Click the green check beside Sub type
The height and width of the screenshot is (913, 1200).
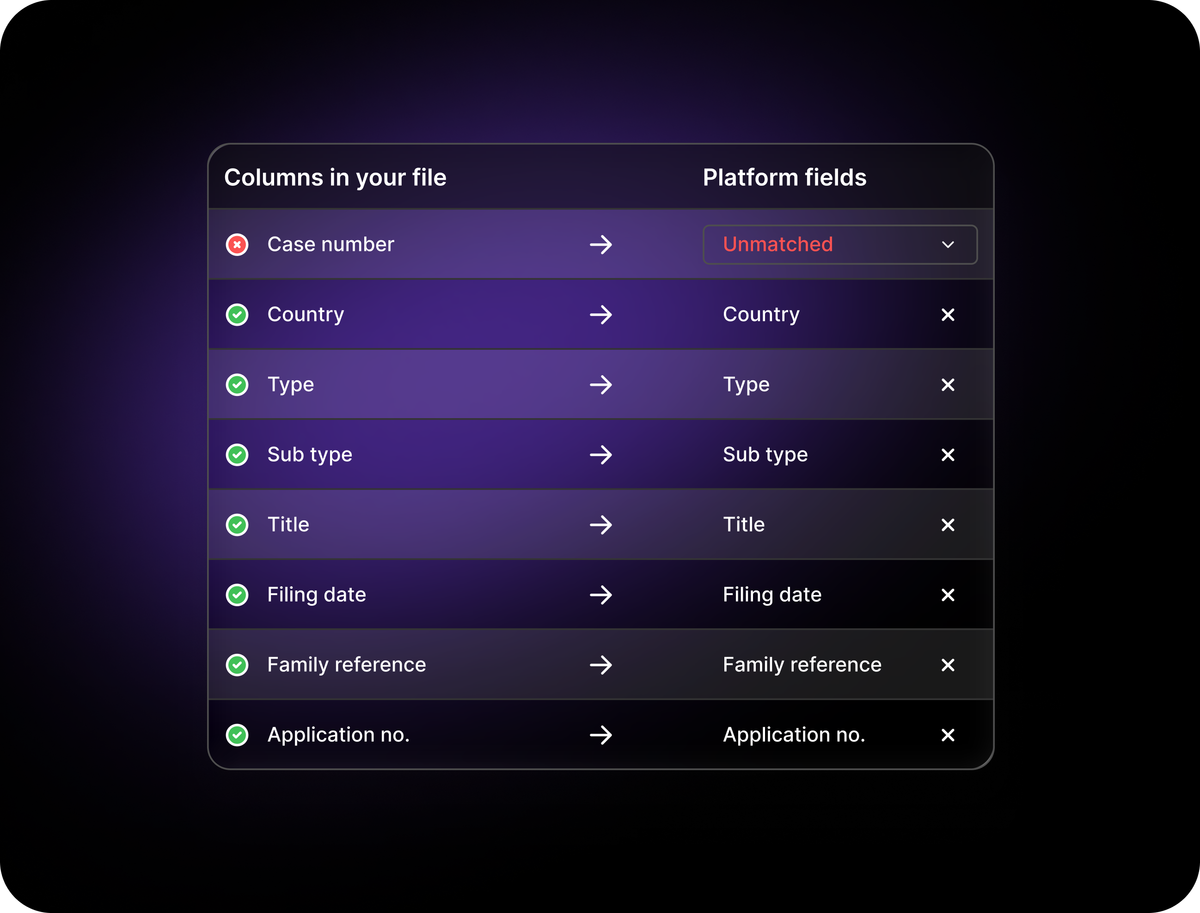[x=237, y=455]
